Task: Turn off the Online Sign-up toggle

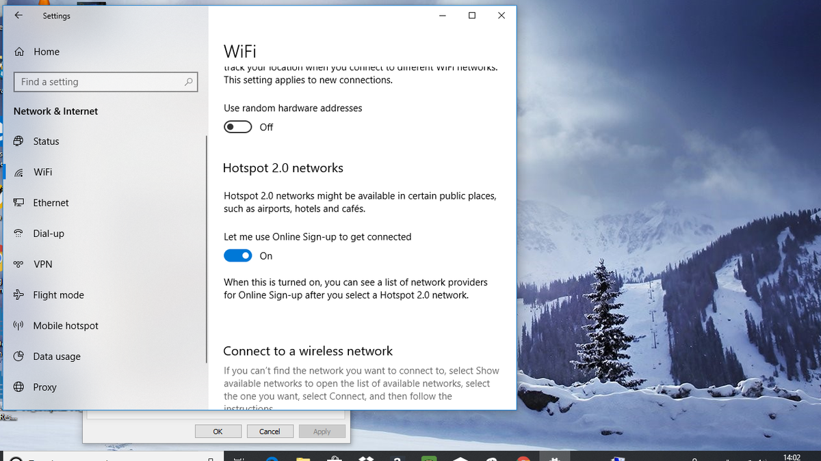Action: click(x=237, y=255)
